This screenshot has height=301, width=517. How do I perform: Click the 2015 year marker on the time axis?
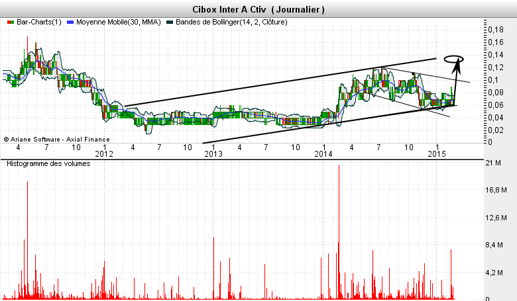(437, 154)
